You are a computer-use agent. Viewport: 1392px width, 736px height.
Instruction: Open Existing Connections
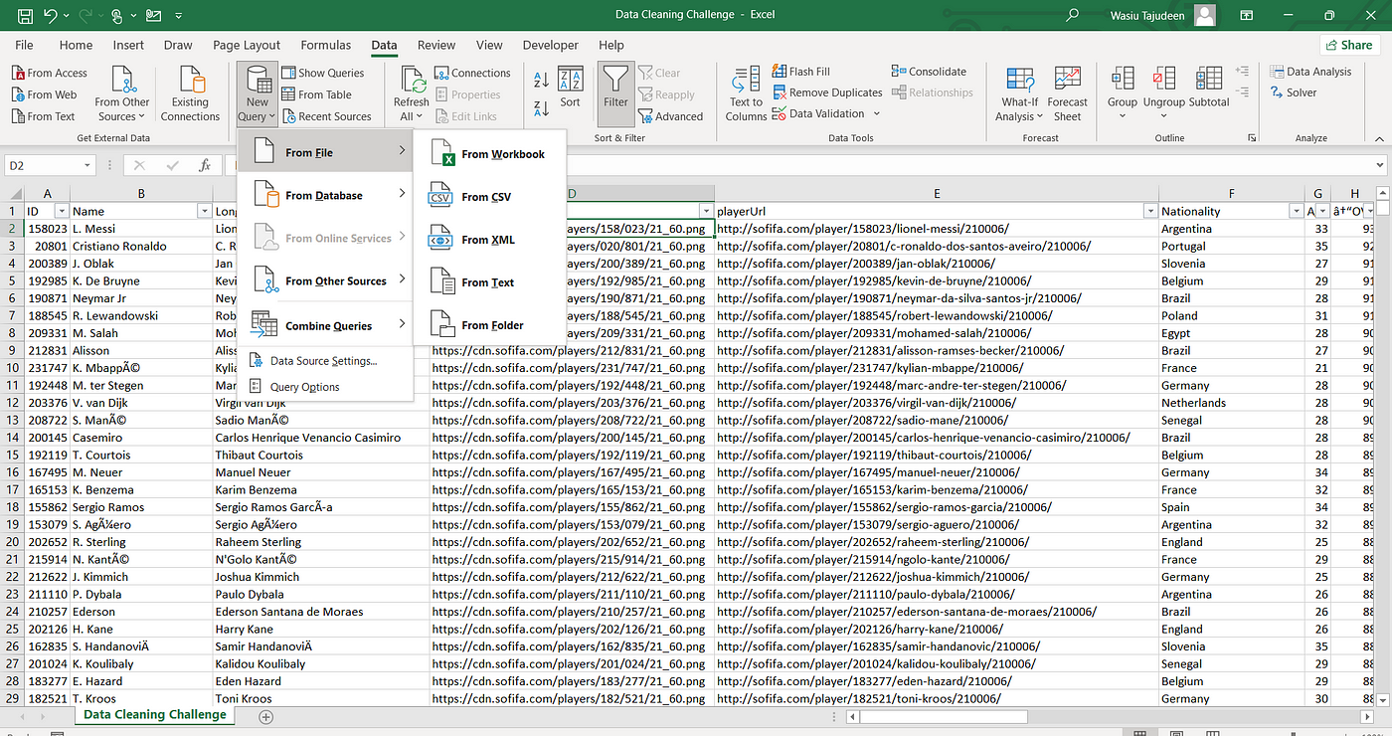click(190, 94)
